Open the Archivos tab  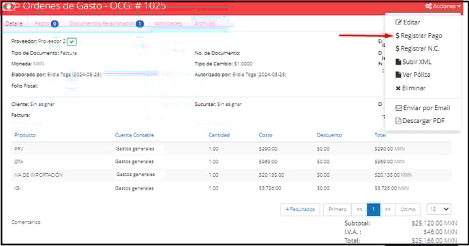205,24
